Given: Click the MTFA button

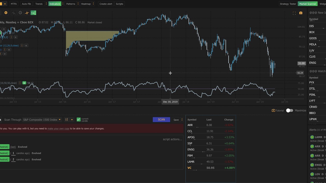Looking at the screenshot, I should tap(14, 4).
